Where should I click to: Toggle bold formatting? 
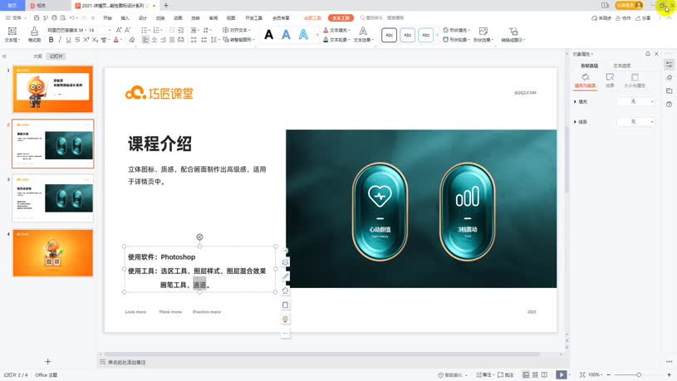pos(51,40)
